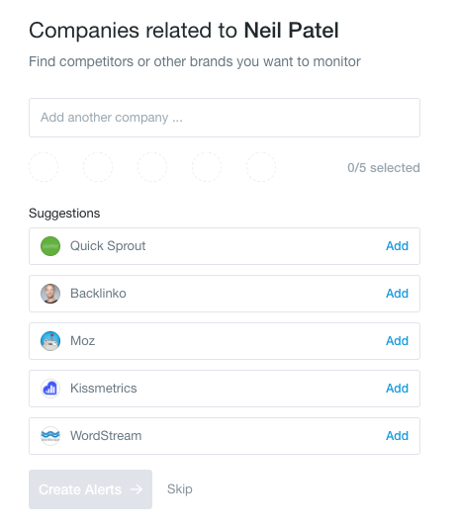Click the Create Alerts button

point(90,489)
